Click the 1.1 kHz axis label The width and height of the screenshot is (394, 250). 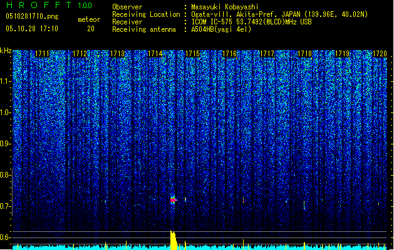coord(6,81)
